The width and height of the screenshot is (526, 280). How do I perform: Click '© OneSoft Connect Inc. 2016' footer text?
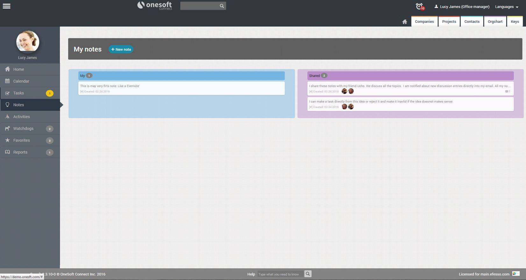81,274
